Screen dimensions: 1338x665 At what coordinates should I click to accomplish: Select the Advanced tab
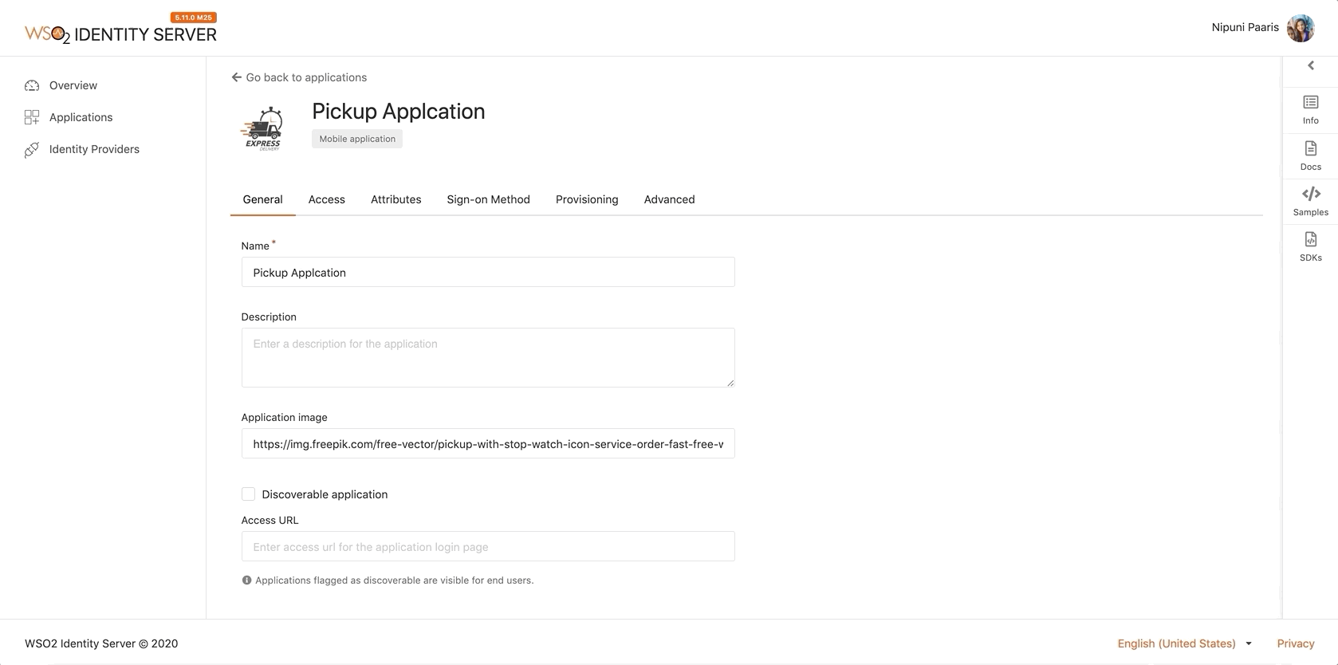pyautogui.click(x=669, y=199)
